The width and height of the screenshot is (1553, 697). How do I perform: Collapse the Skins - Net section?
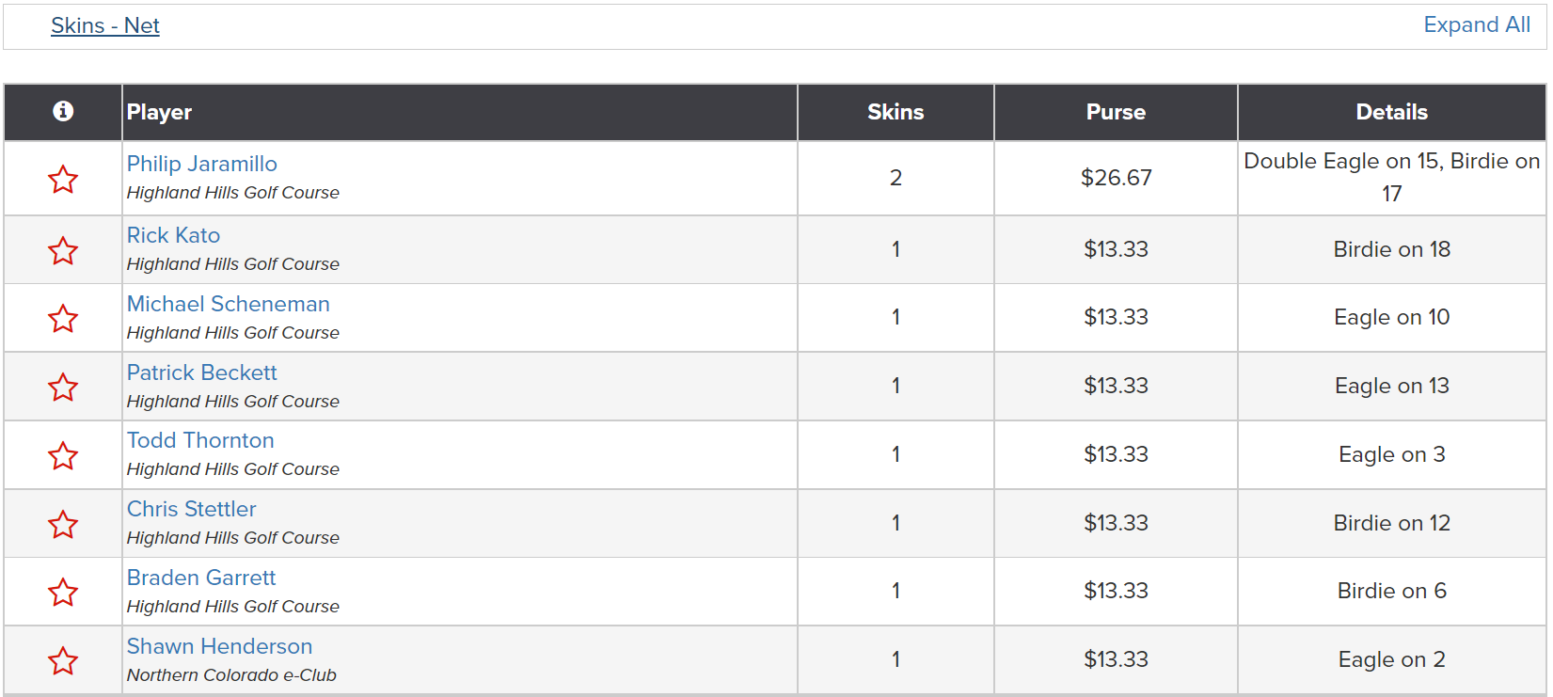click(x=105, y=25)
